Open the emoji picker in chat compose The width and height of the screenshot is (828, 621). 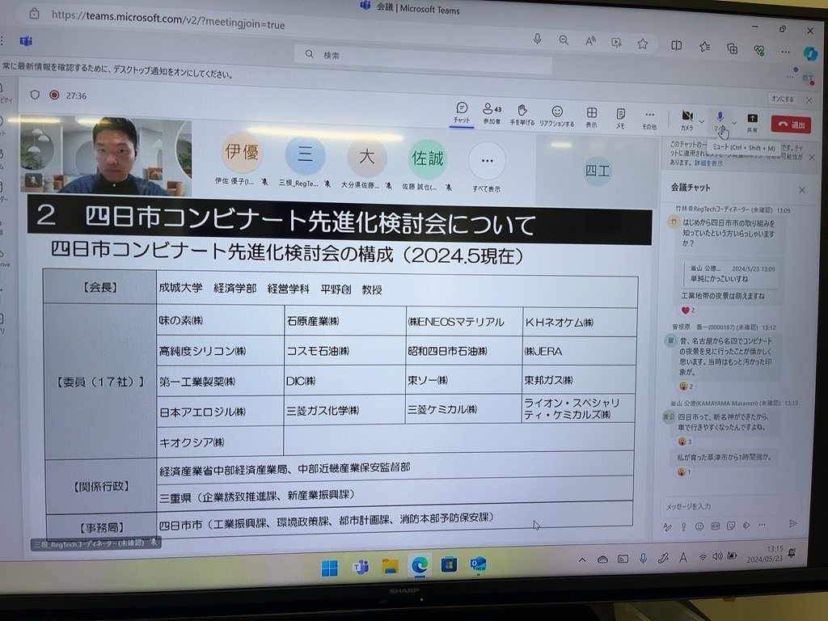point(699,526)
